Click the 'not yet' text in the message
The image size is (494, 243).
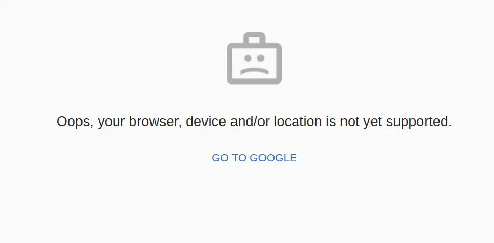click(x=361, y=122)
